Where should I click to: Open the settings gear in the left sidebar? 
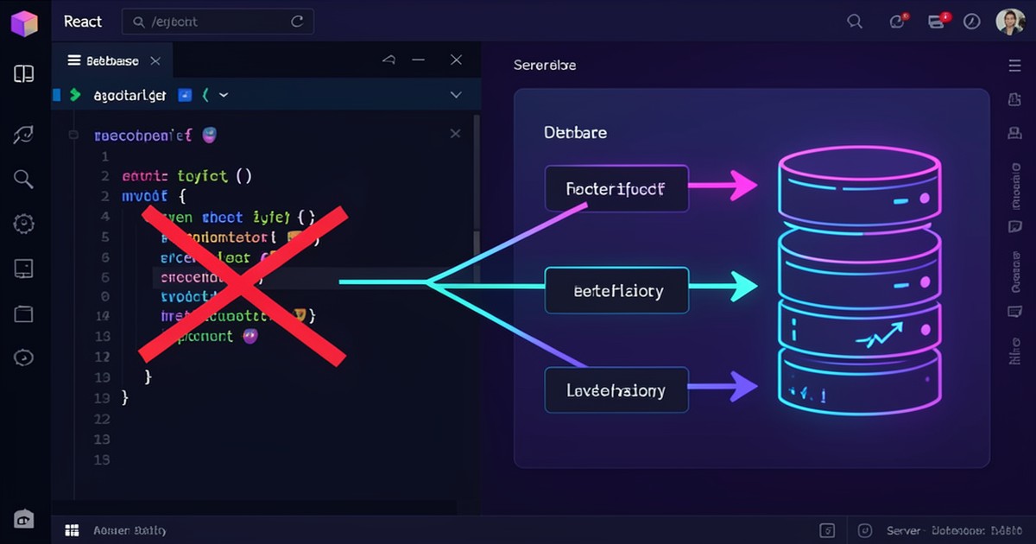tap(23, 224)
